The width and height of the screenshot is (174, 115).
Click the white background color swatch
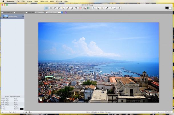coord(170,9)
